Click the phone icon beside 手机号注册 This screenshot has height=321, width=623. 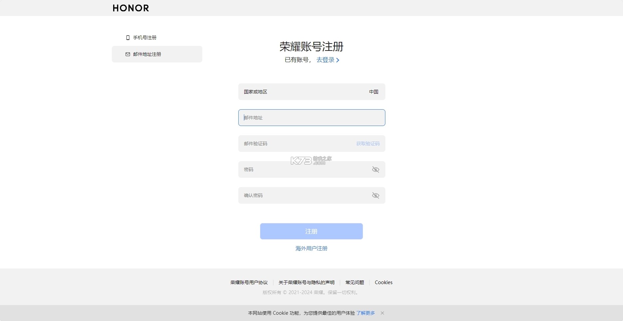coord(128,38)
